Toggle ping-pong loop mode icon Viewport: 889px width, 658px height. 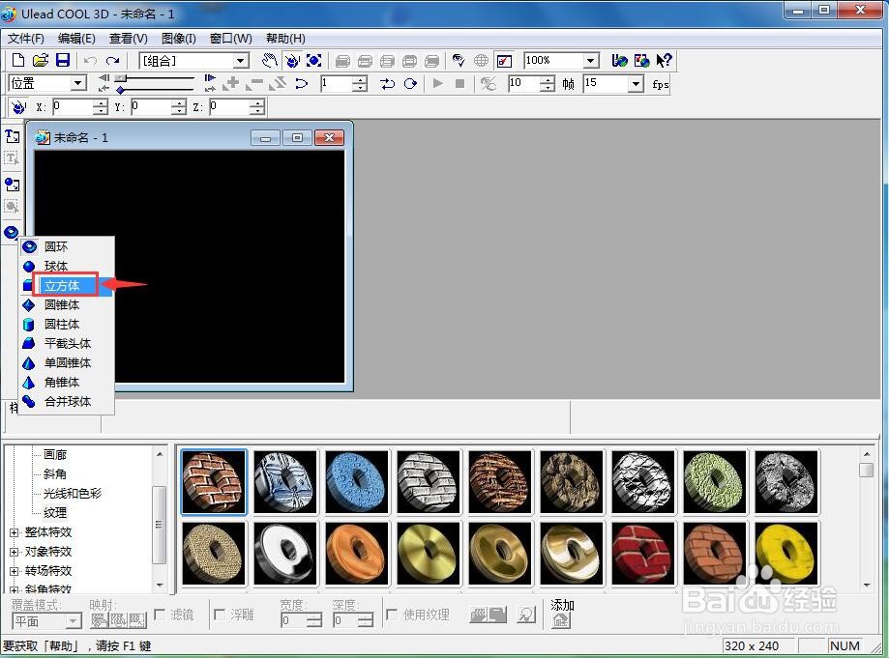pyautogui.click(x=387, y=84)
